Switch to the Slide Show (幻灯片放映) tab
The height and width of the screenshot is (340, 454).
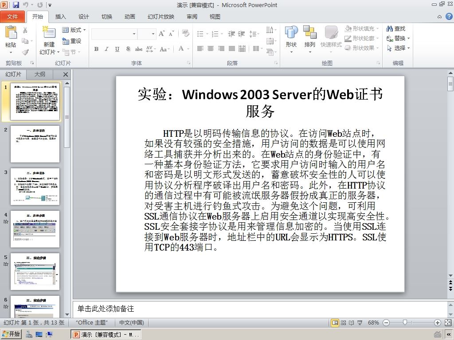161,16
